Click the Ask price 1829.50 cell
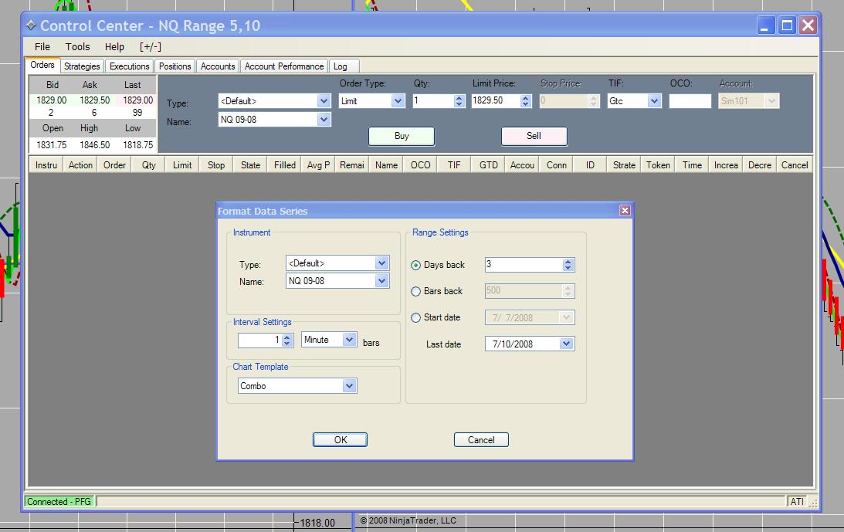Viewport: 844px width, 532px height. coord(95,100)
